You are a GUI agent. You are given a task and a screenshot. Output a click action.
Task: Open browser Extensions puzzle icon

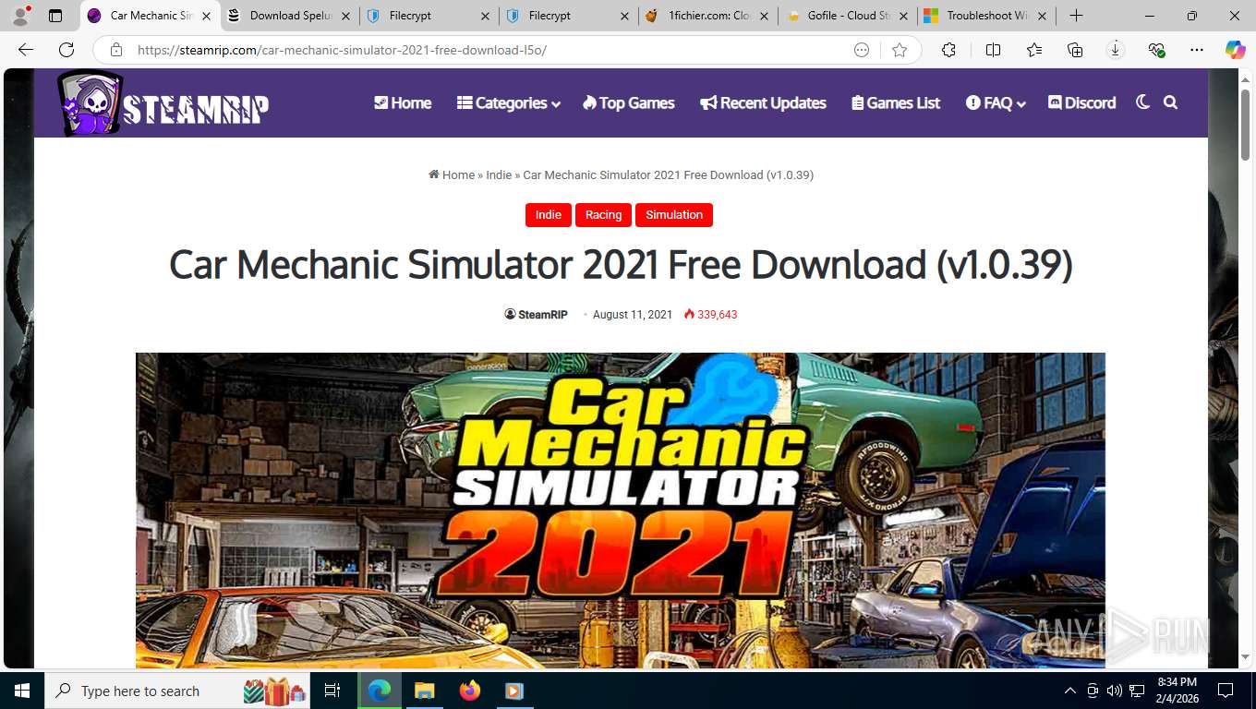[948, 50]
